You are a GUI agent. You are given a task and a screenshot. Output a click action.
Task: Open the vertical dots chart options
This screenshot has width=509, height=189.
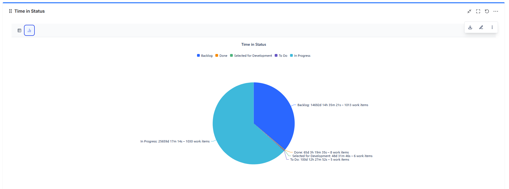coord(492,27)
